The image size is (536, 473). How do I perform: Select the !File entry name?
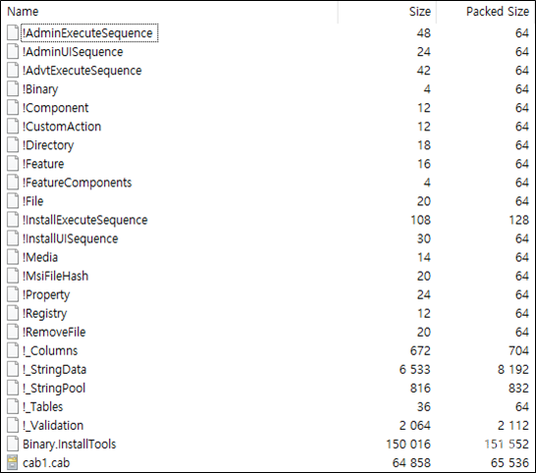(x=33, y=201)
